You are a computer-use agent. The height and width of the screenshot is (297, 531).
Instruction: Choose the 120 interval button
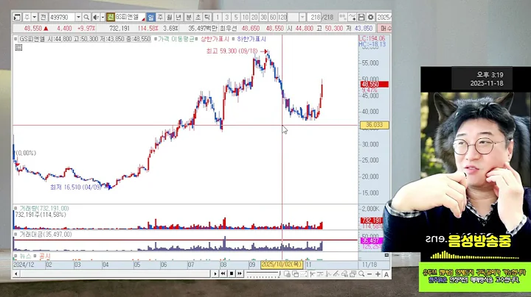point(282,17)
